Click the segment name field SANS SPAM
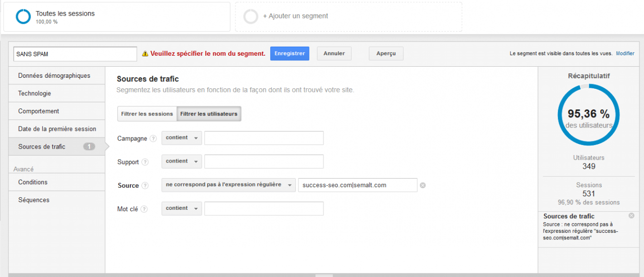The width and height of the screenshot is (644, 277). click(x=75, y=54)
